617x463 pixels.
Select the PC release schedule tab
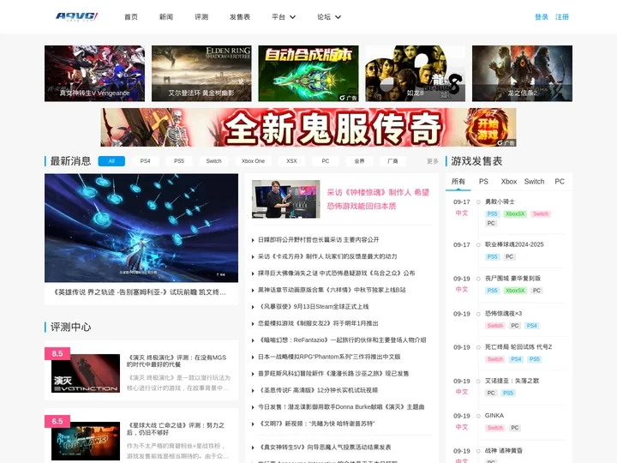[559, 182]
